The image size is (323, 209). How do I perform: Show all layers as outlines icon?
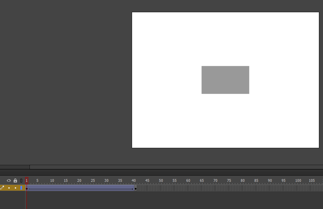click(21, 180)
